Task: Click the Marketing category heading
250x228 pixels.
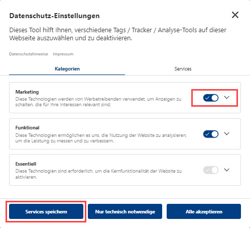Action: tap(27, 92)
